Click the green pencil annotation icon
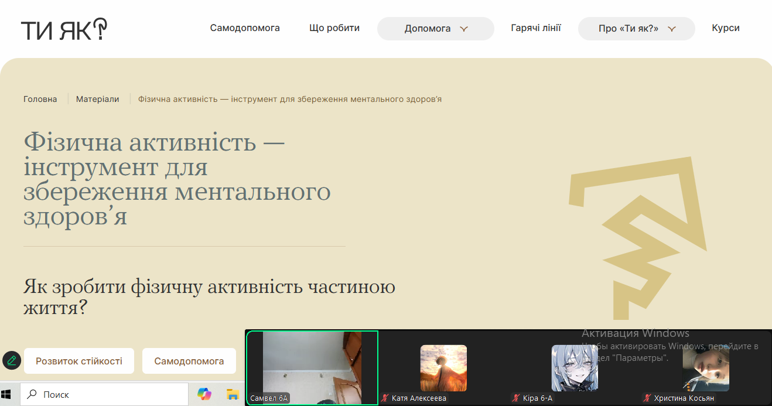The height and width of the screenshot is (406, 772). [x=12, y=360]
